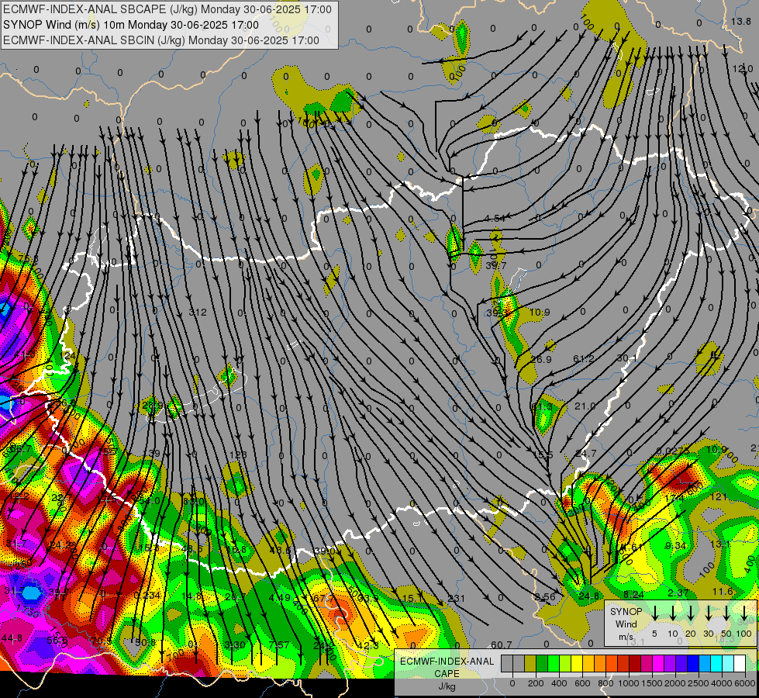Click the 50.8 value on the map
Image resolution: width=759 pixels, height=698 pixels.
click(x=145, y=643)
